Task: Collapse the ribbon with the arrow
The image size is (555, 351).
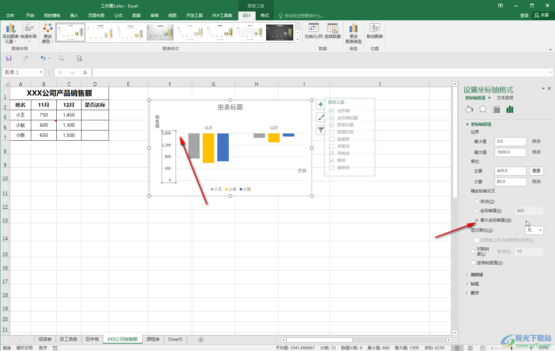Action: point(550,49)
